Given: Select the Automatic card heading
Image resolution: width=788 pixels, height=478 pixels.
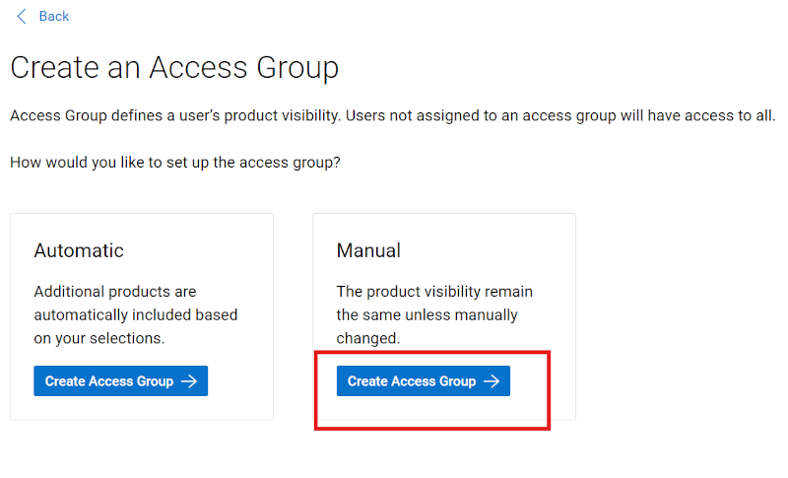Looking at the screenshot, I should (x=79, y=250).
